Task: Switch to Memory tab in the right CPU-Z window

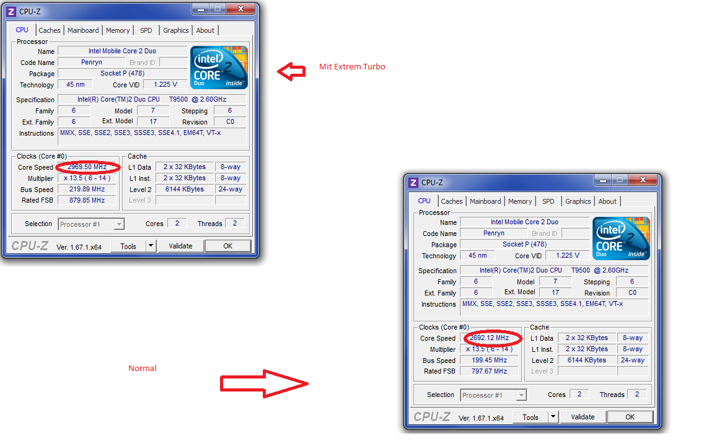Action: click(x=519, y=201)
